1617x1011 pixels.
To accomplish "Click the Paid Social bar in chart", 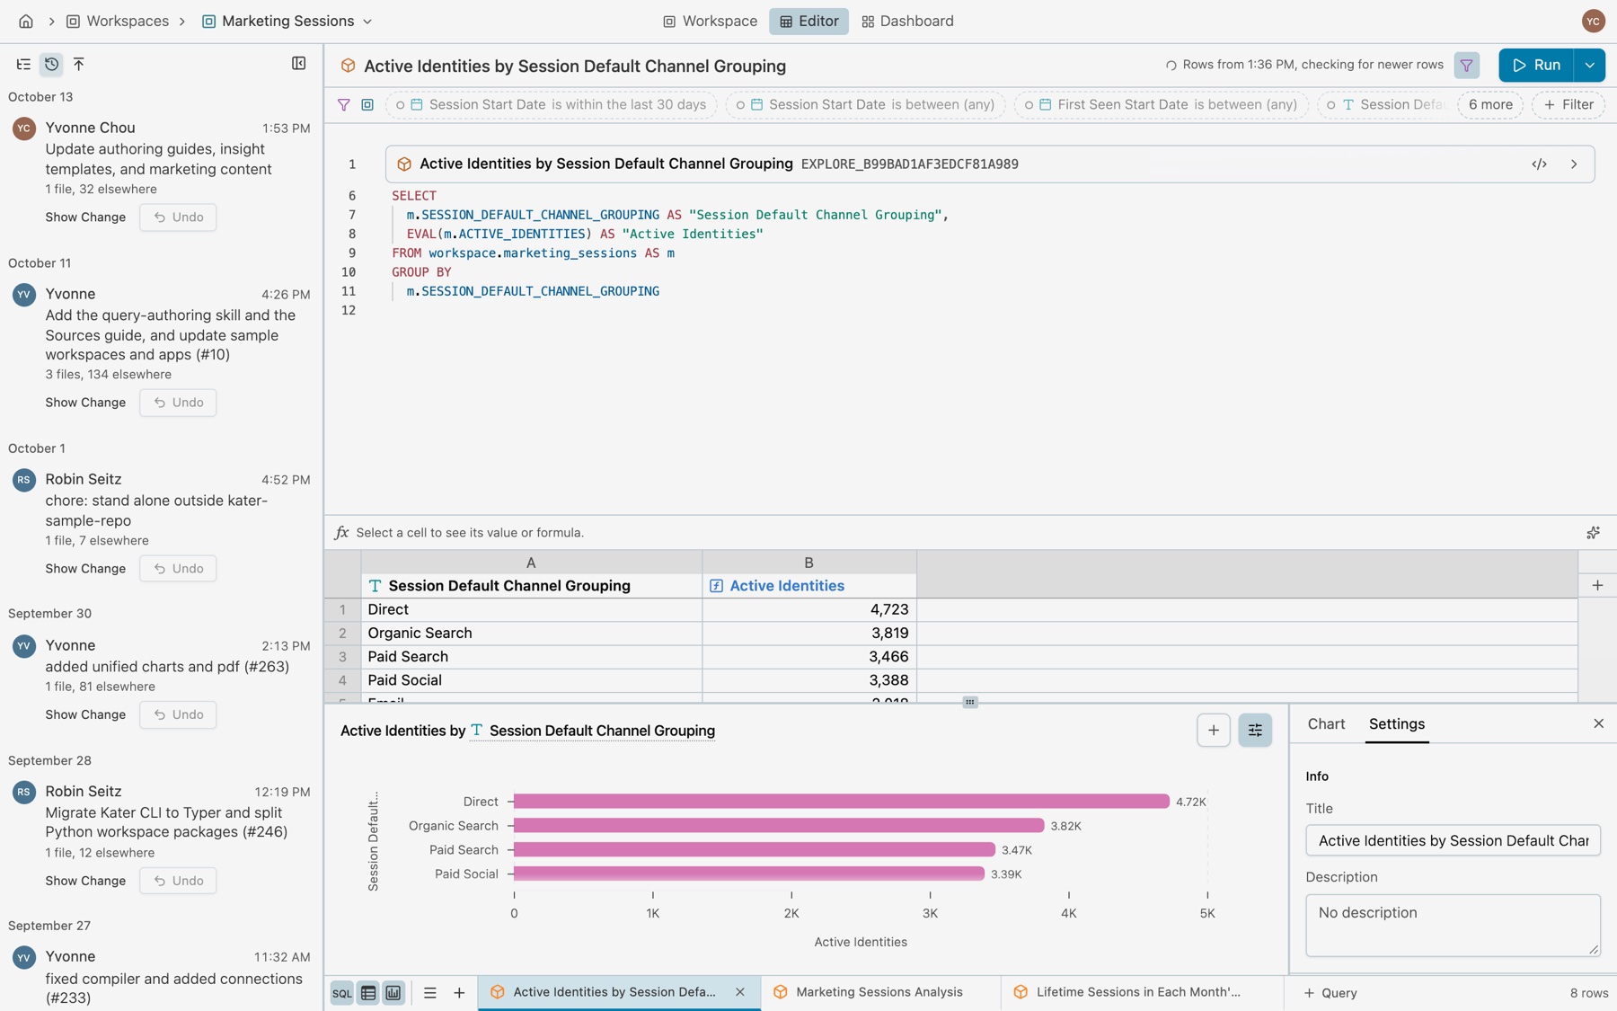I will tap(748, 873).
